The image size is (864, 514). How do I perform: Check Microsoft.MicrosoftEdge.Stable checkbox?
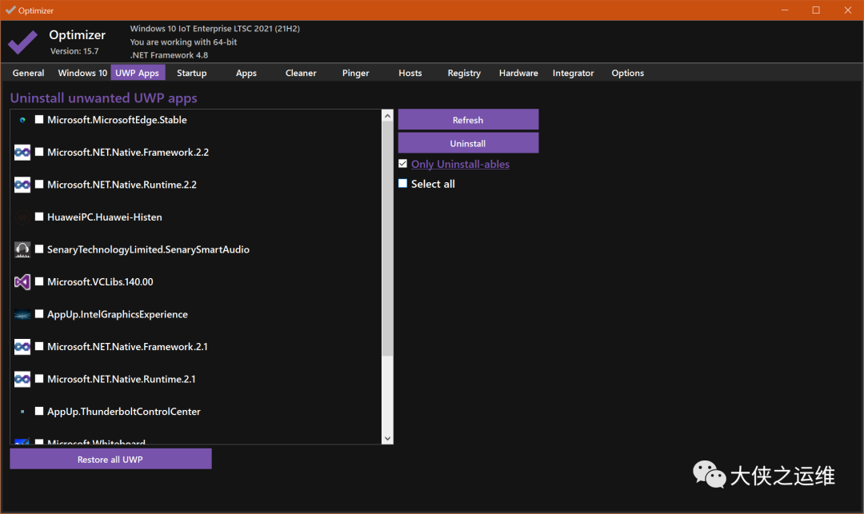(x=39, y=119)
